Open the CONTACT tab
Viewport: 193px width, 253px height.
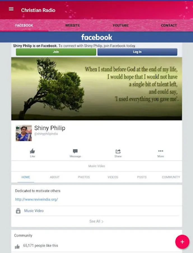[169, 25]
